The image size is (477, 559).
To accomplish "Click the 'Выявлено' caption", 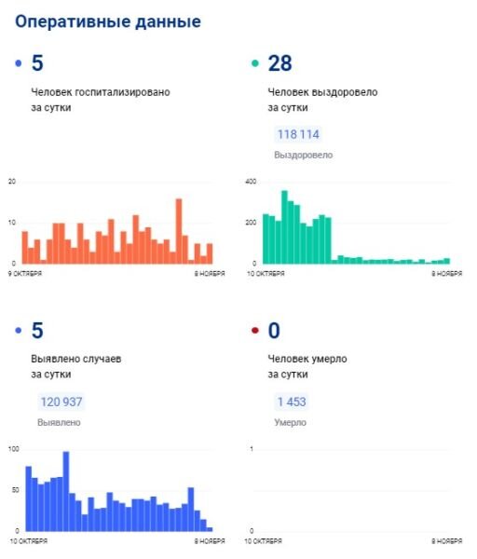I will coord(59,422).
